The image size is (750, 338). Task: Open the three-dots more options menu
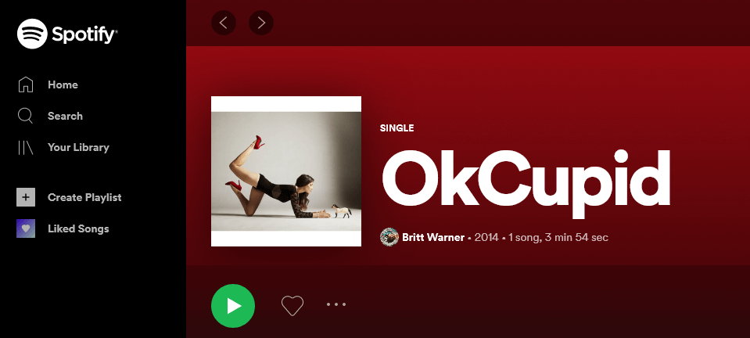click(x=336, y=304)
